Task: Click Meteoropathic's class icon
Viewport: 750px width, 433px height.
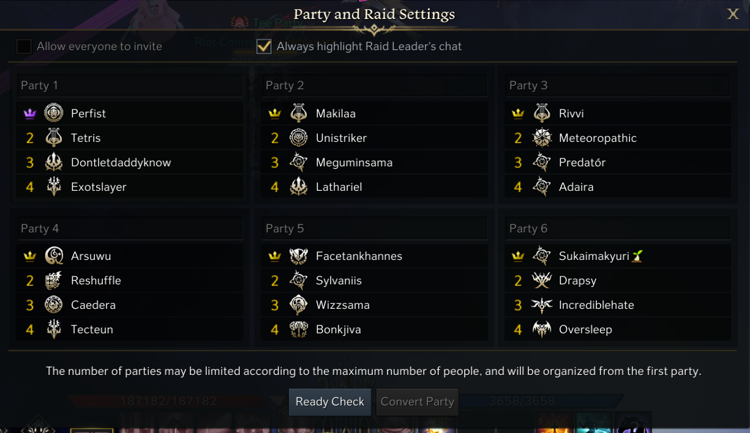Action: (542, 138)
